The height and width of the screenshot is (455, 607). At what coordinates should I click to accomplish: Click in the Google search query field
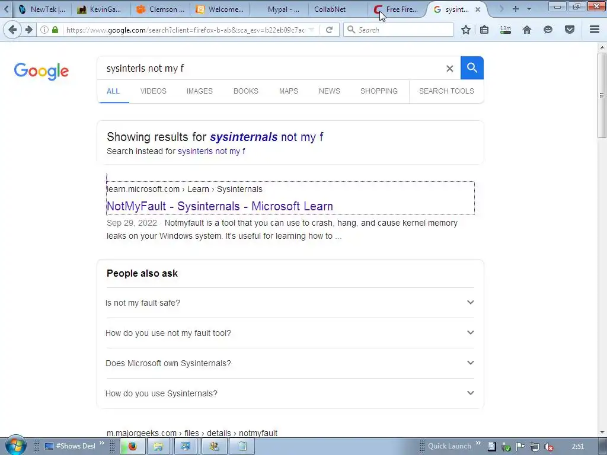[x=271, y=69]
